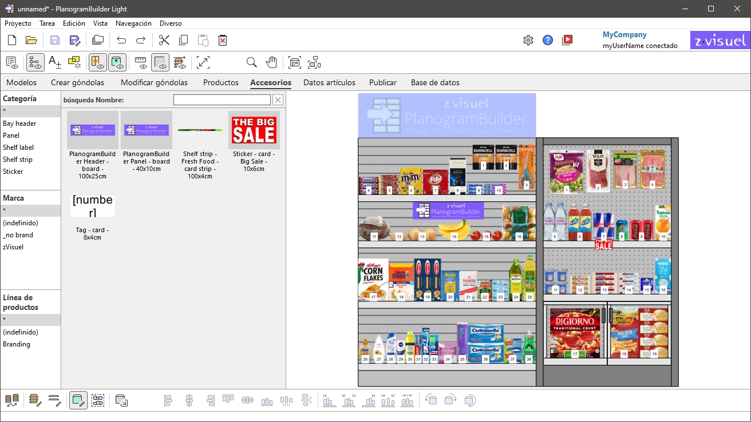Image resolution: width=751 pixels, height=422 pixels.
Task: Switch to the Datos artículos tab
Action: point(329,82)
